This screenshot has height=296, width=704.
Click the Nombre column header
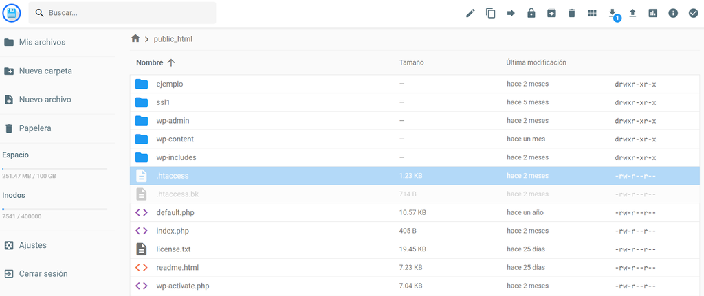pos(149,62)
